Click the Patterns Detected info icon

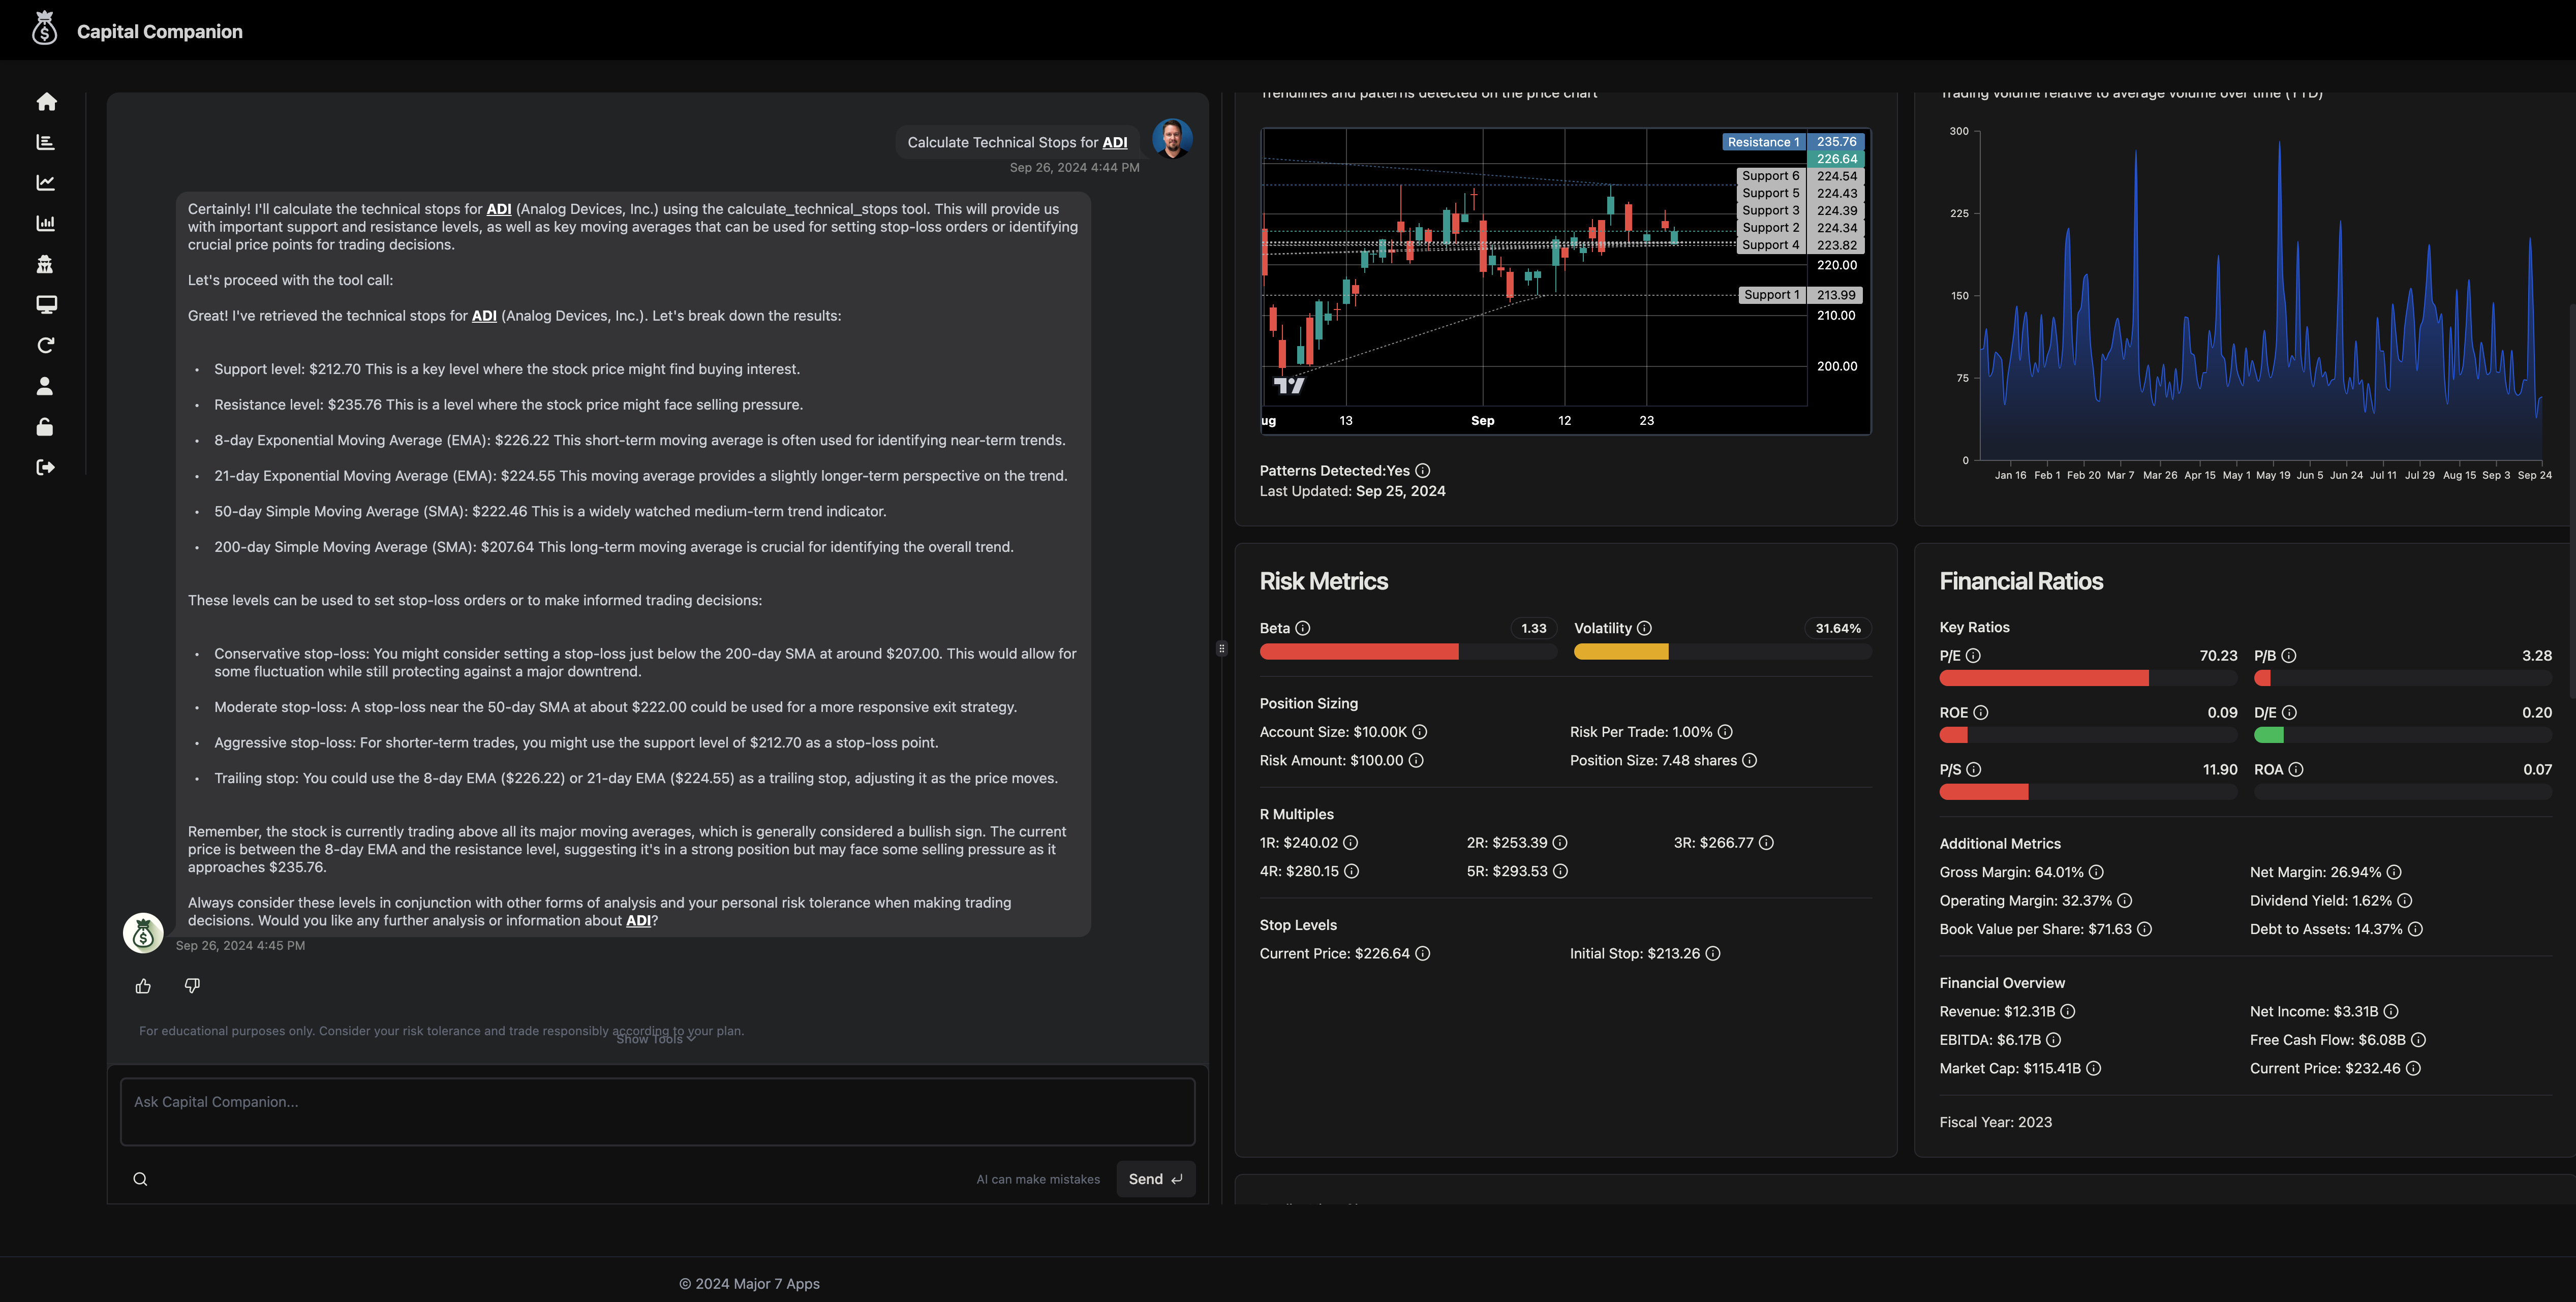1423,470
